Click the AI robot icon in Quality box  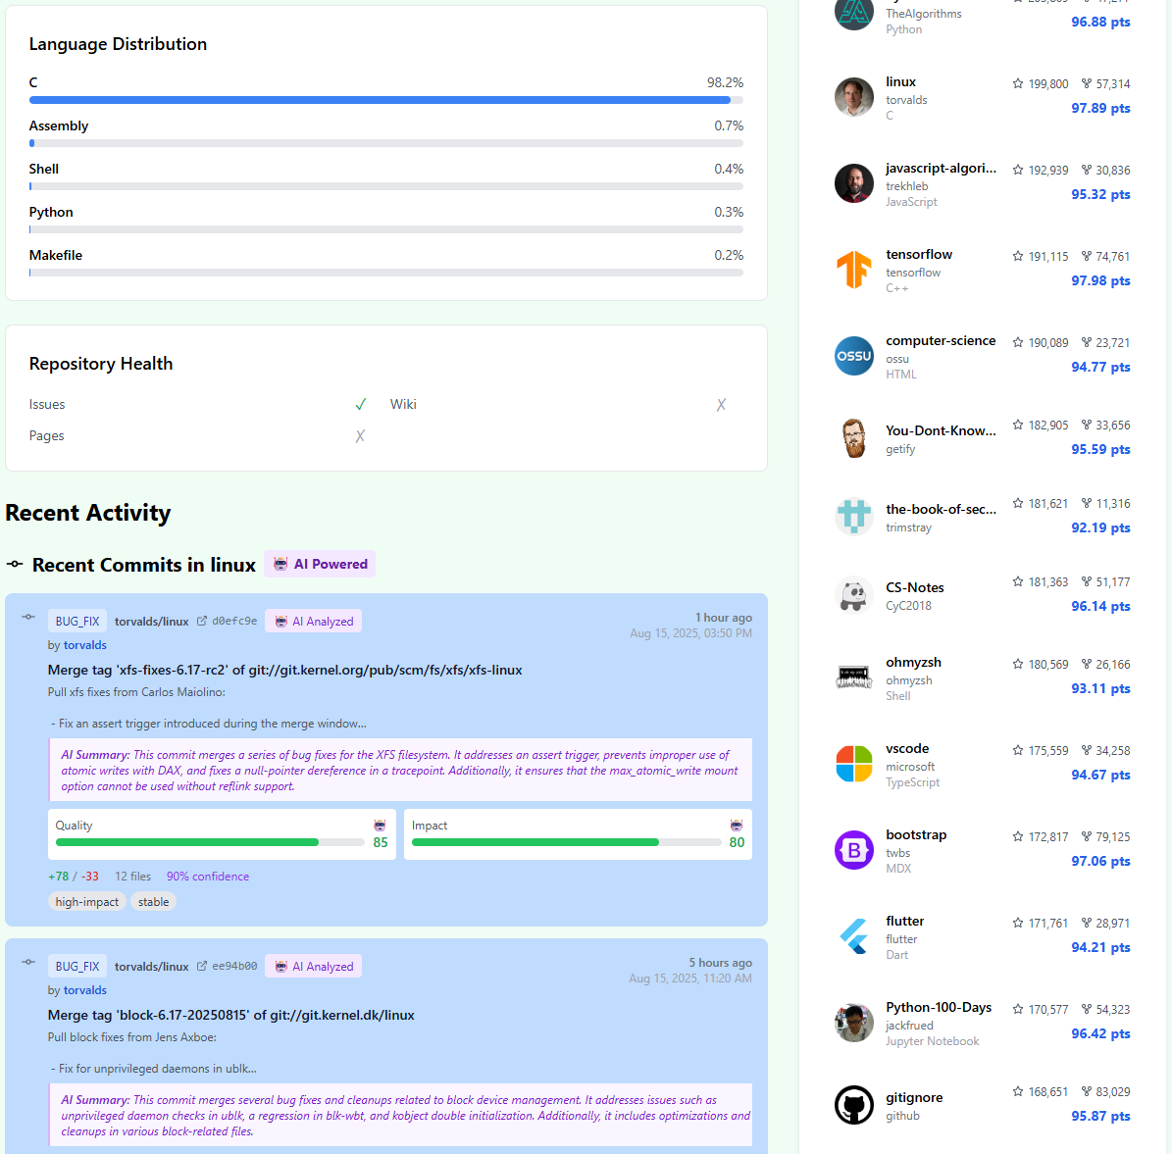pyautogui.click(x=380, y=826)
